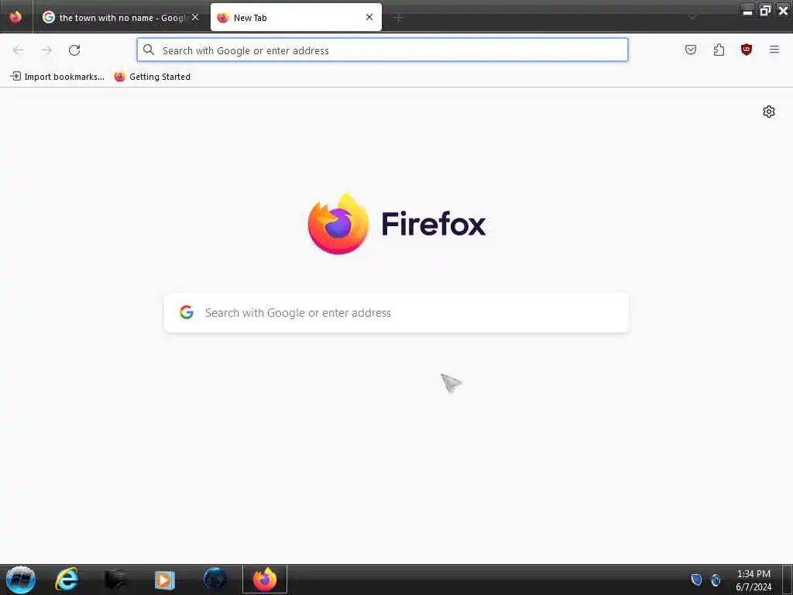Open the Getting Started bookmark

[x=153, y=77]
